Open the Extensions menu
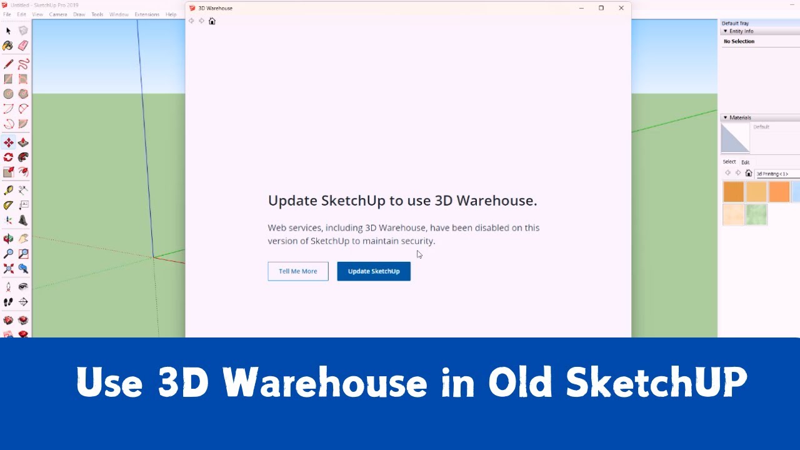Image resolution: width=800 pixels, height=450 pixels. (147, 14)
